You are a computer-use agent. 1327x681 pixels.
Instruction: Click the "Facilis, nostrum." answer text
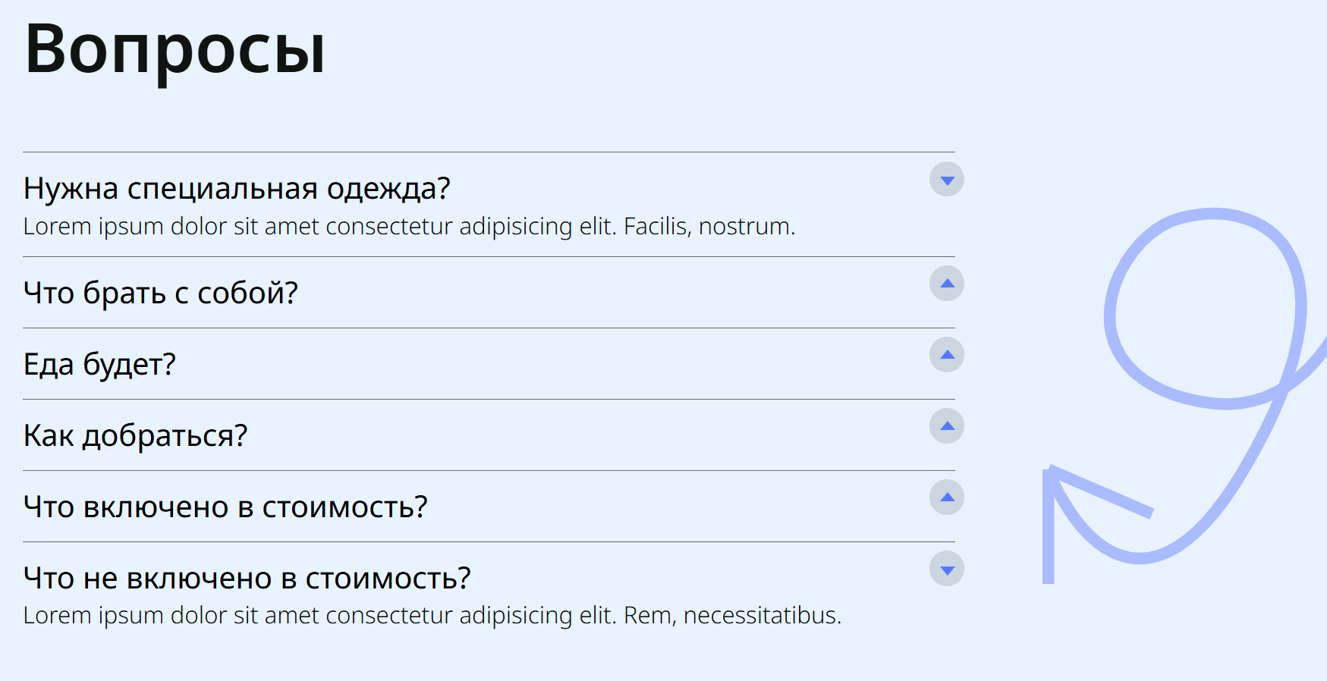click(709, 227)
